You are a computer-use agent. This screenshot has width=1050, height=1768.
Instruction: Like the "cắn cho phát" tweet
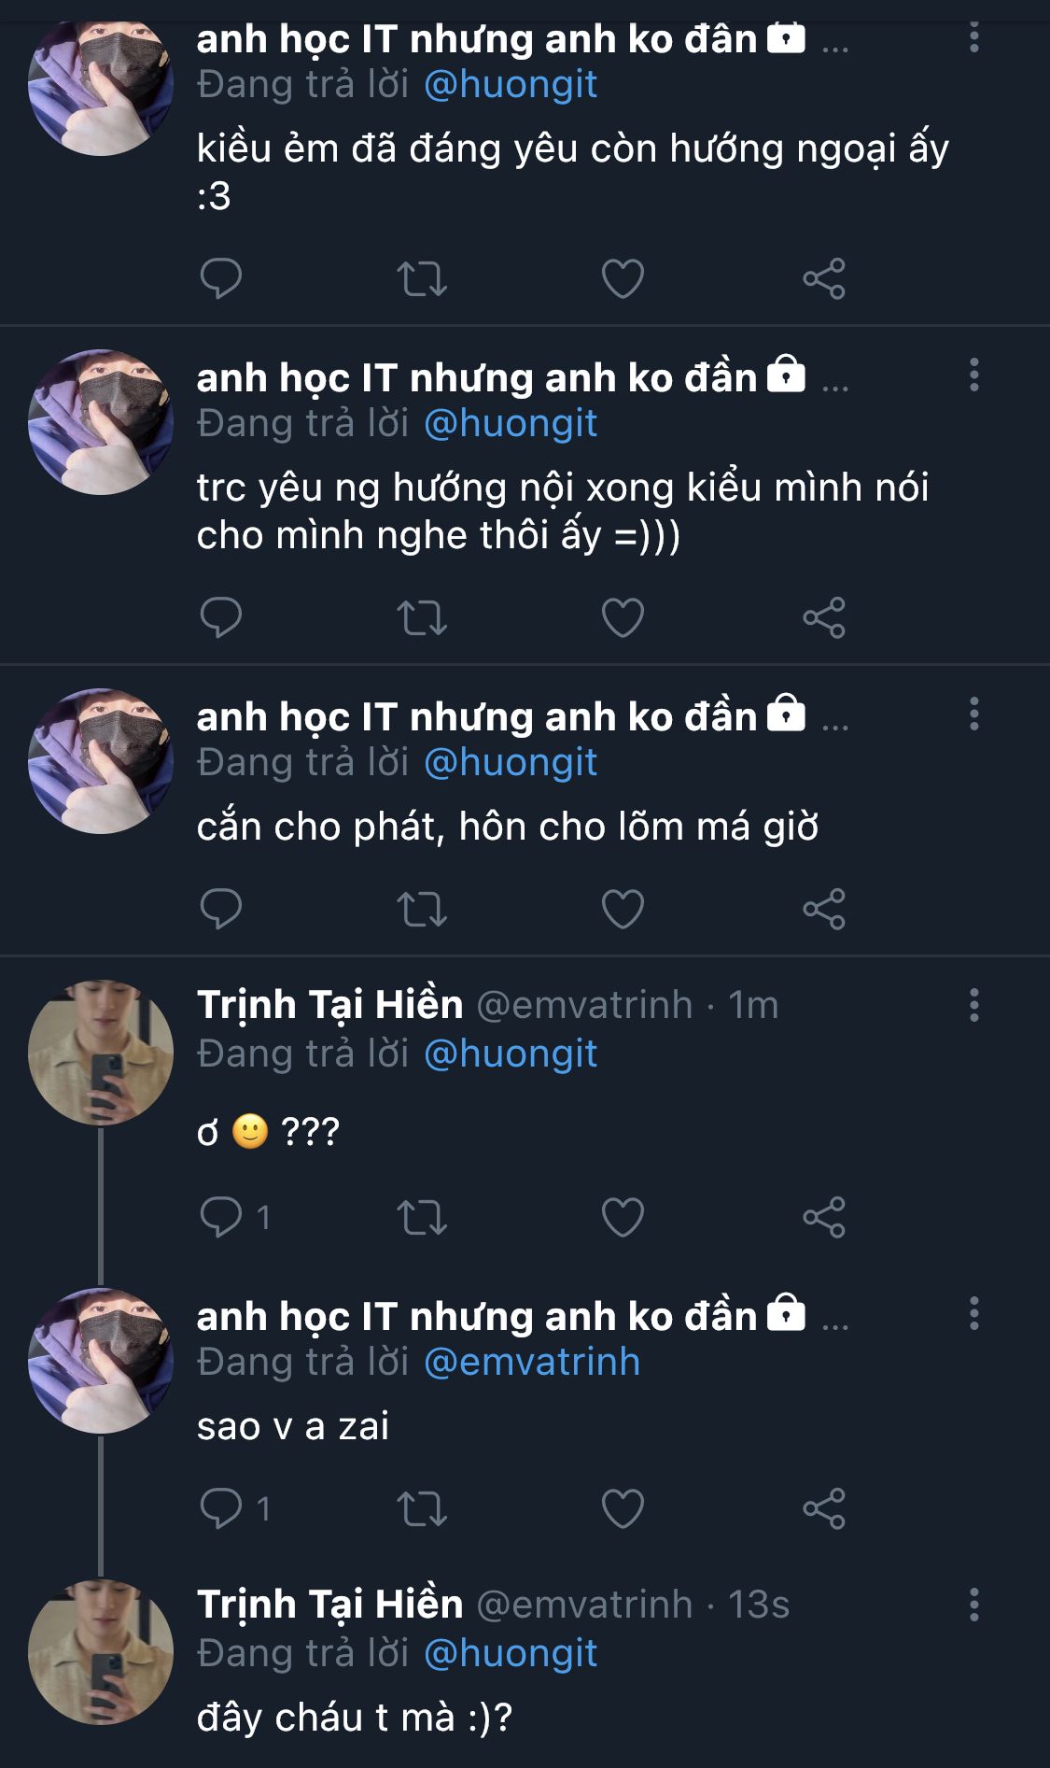pos(623,909)
